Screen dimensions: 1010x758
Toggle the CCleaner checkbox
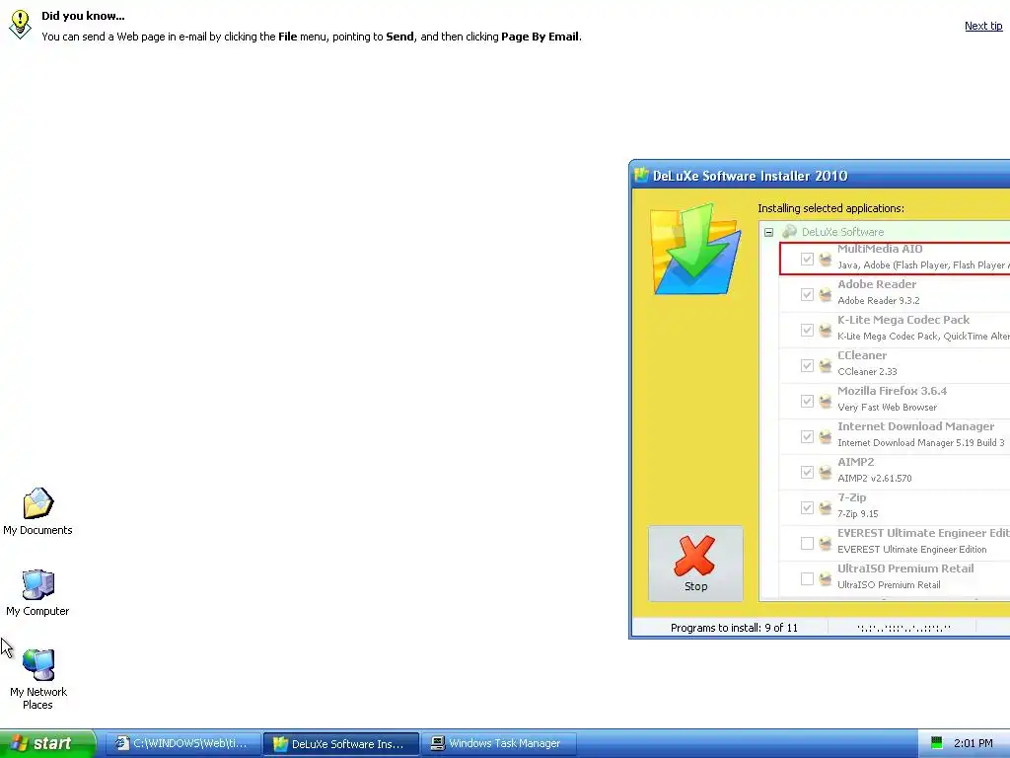tap(807, 365)
